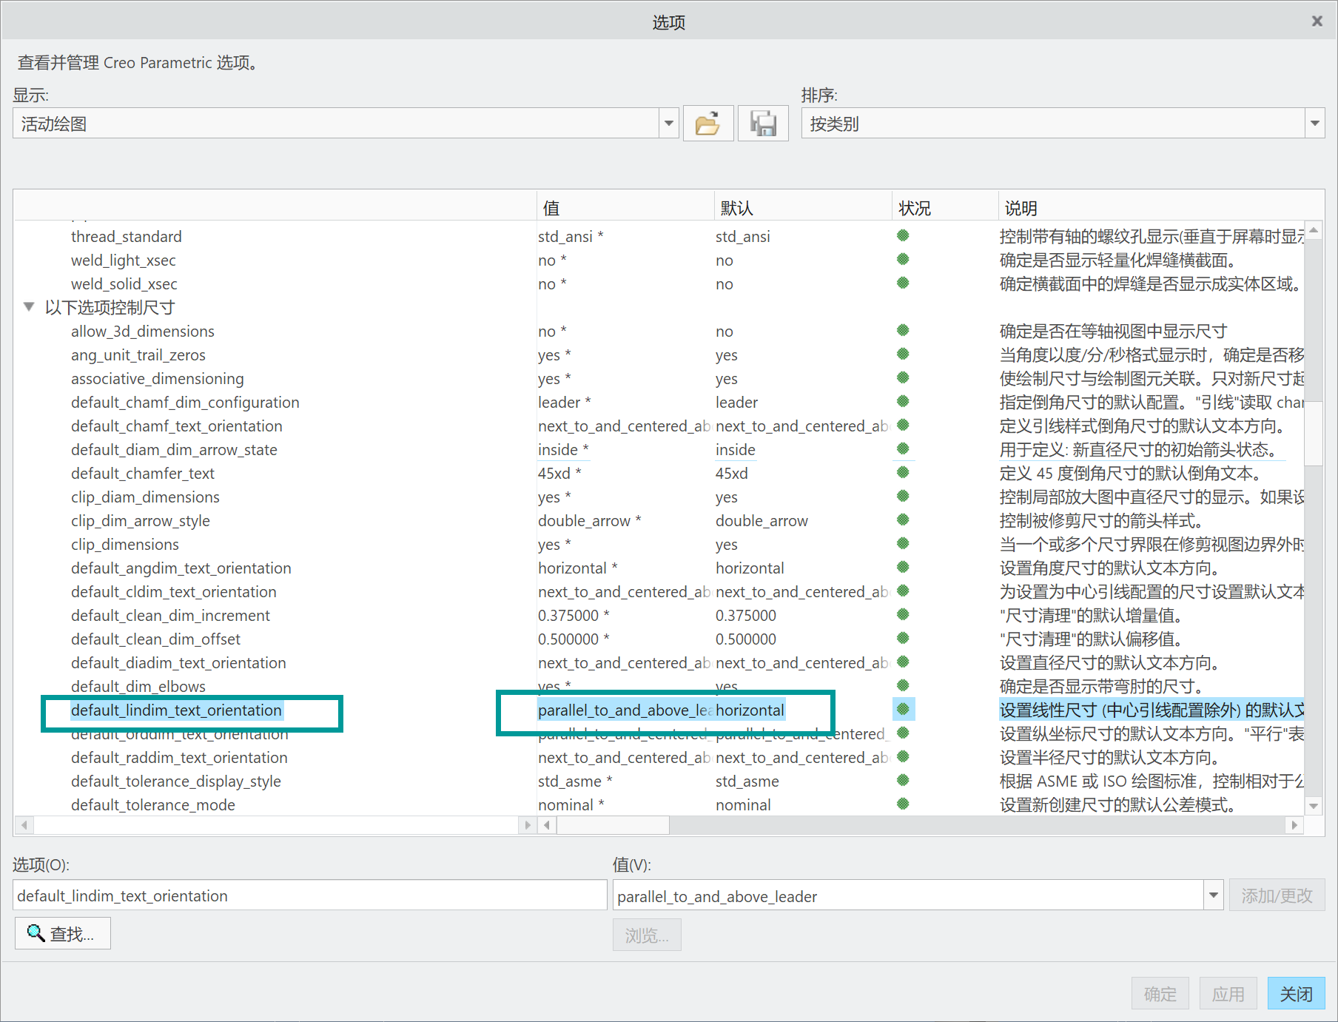The width and height of the screenshot is (1338, 1022).
Task: Click the OK confirm button
Action: coord(1160,993)
